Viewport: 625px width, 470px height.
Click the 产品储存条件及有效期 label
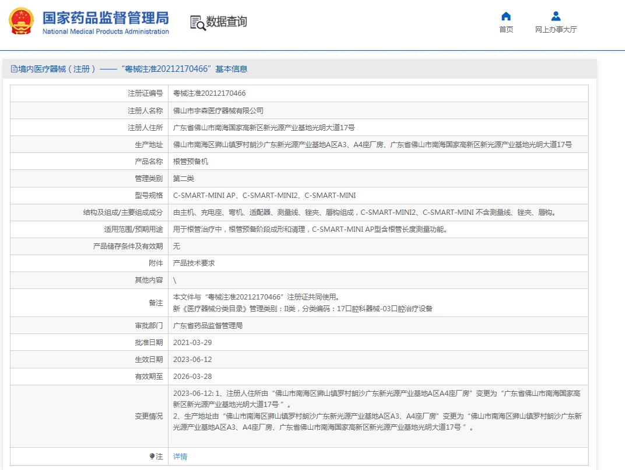tap(128, 246)
